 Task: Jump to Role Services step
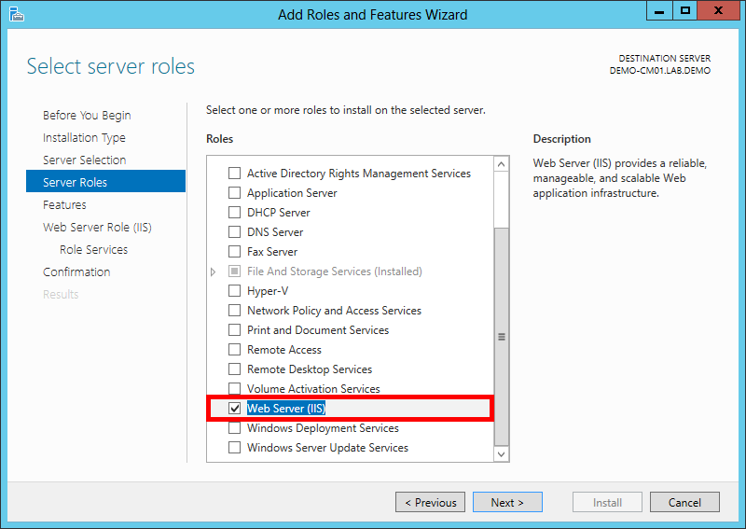tap(93, 250)
